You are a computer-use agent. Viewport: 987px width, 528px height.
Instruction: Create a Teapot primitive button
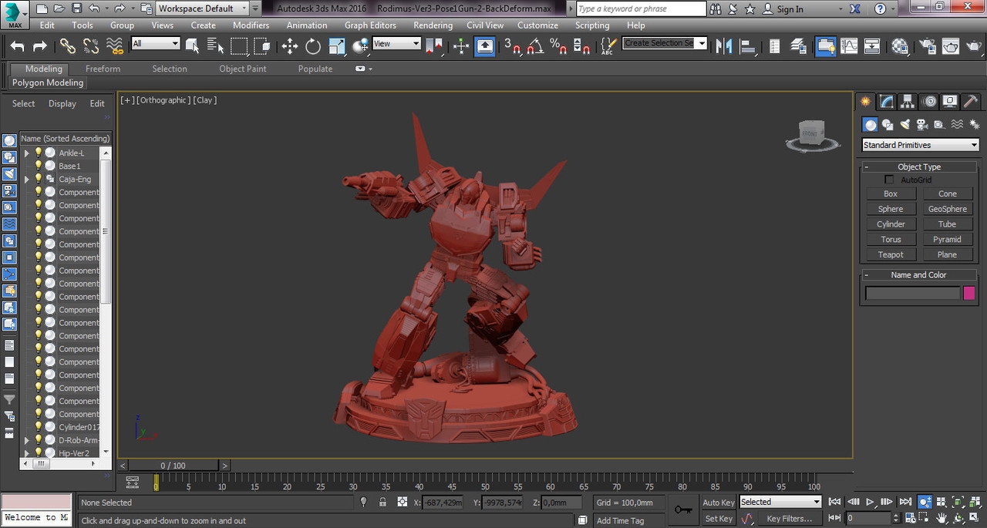(x=891, y=254)
